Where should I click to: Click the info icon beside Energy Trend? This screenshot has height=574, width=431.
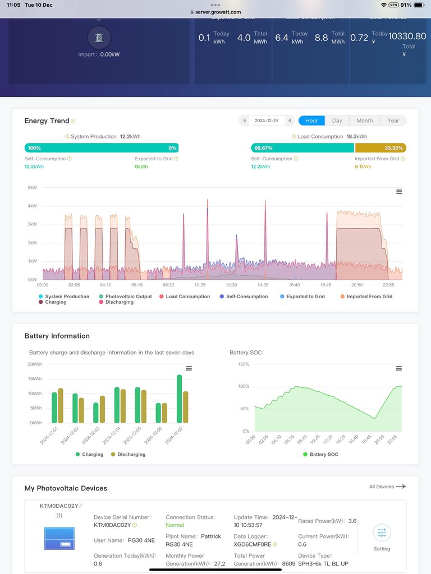[74, 121]
